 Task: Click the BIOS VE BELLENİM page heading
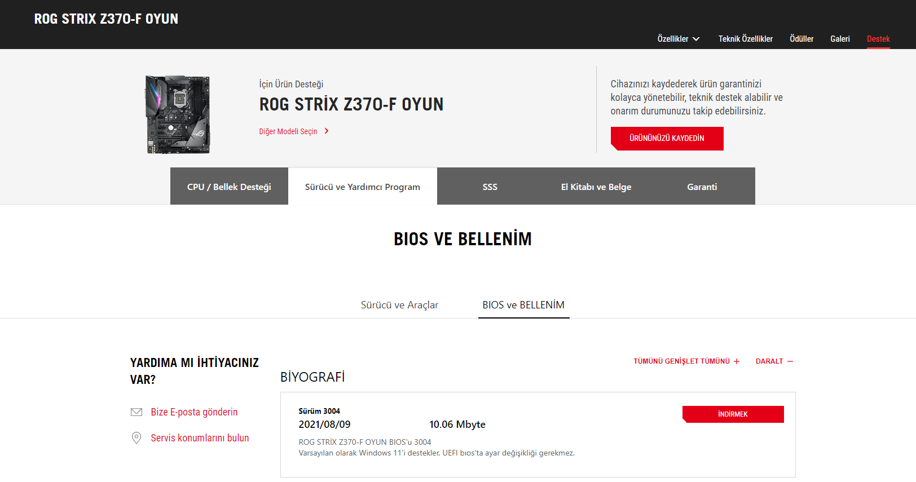click(463, 239)
